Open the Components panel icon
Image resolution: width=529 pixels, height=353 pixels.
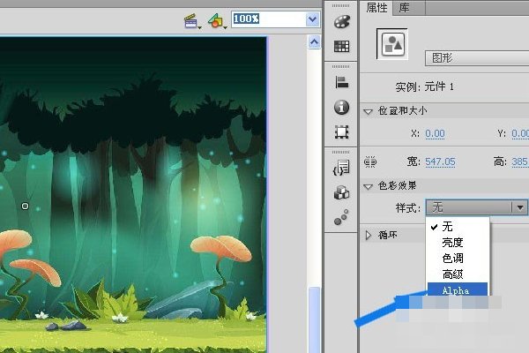341,192
